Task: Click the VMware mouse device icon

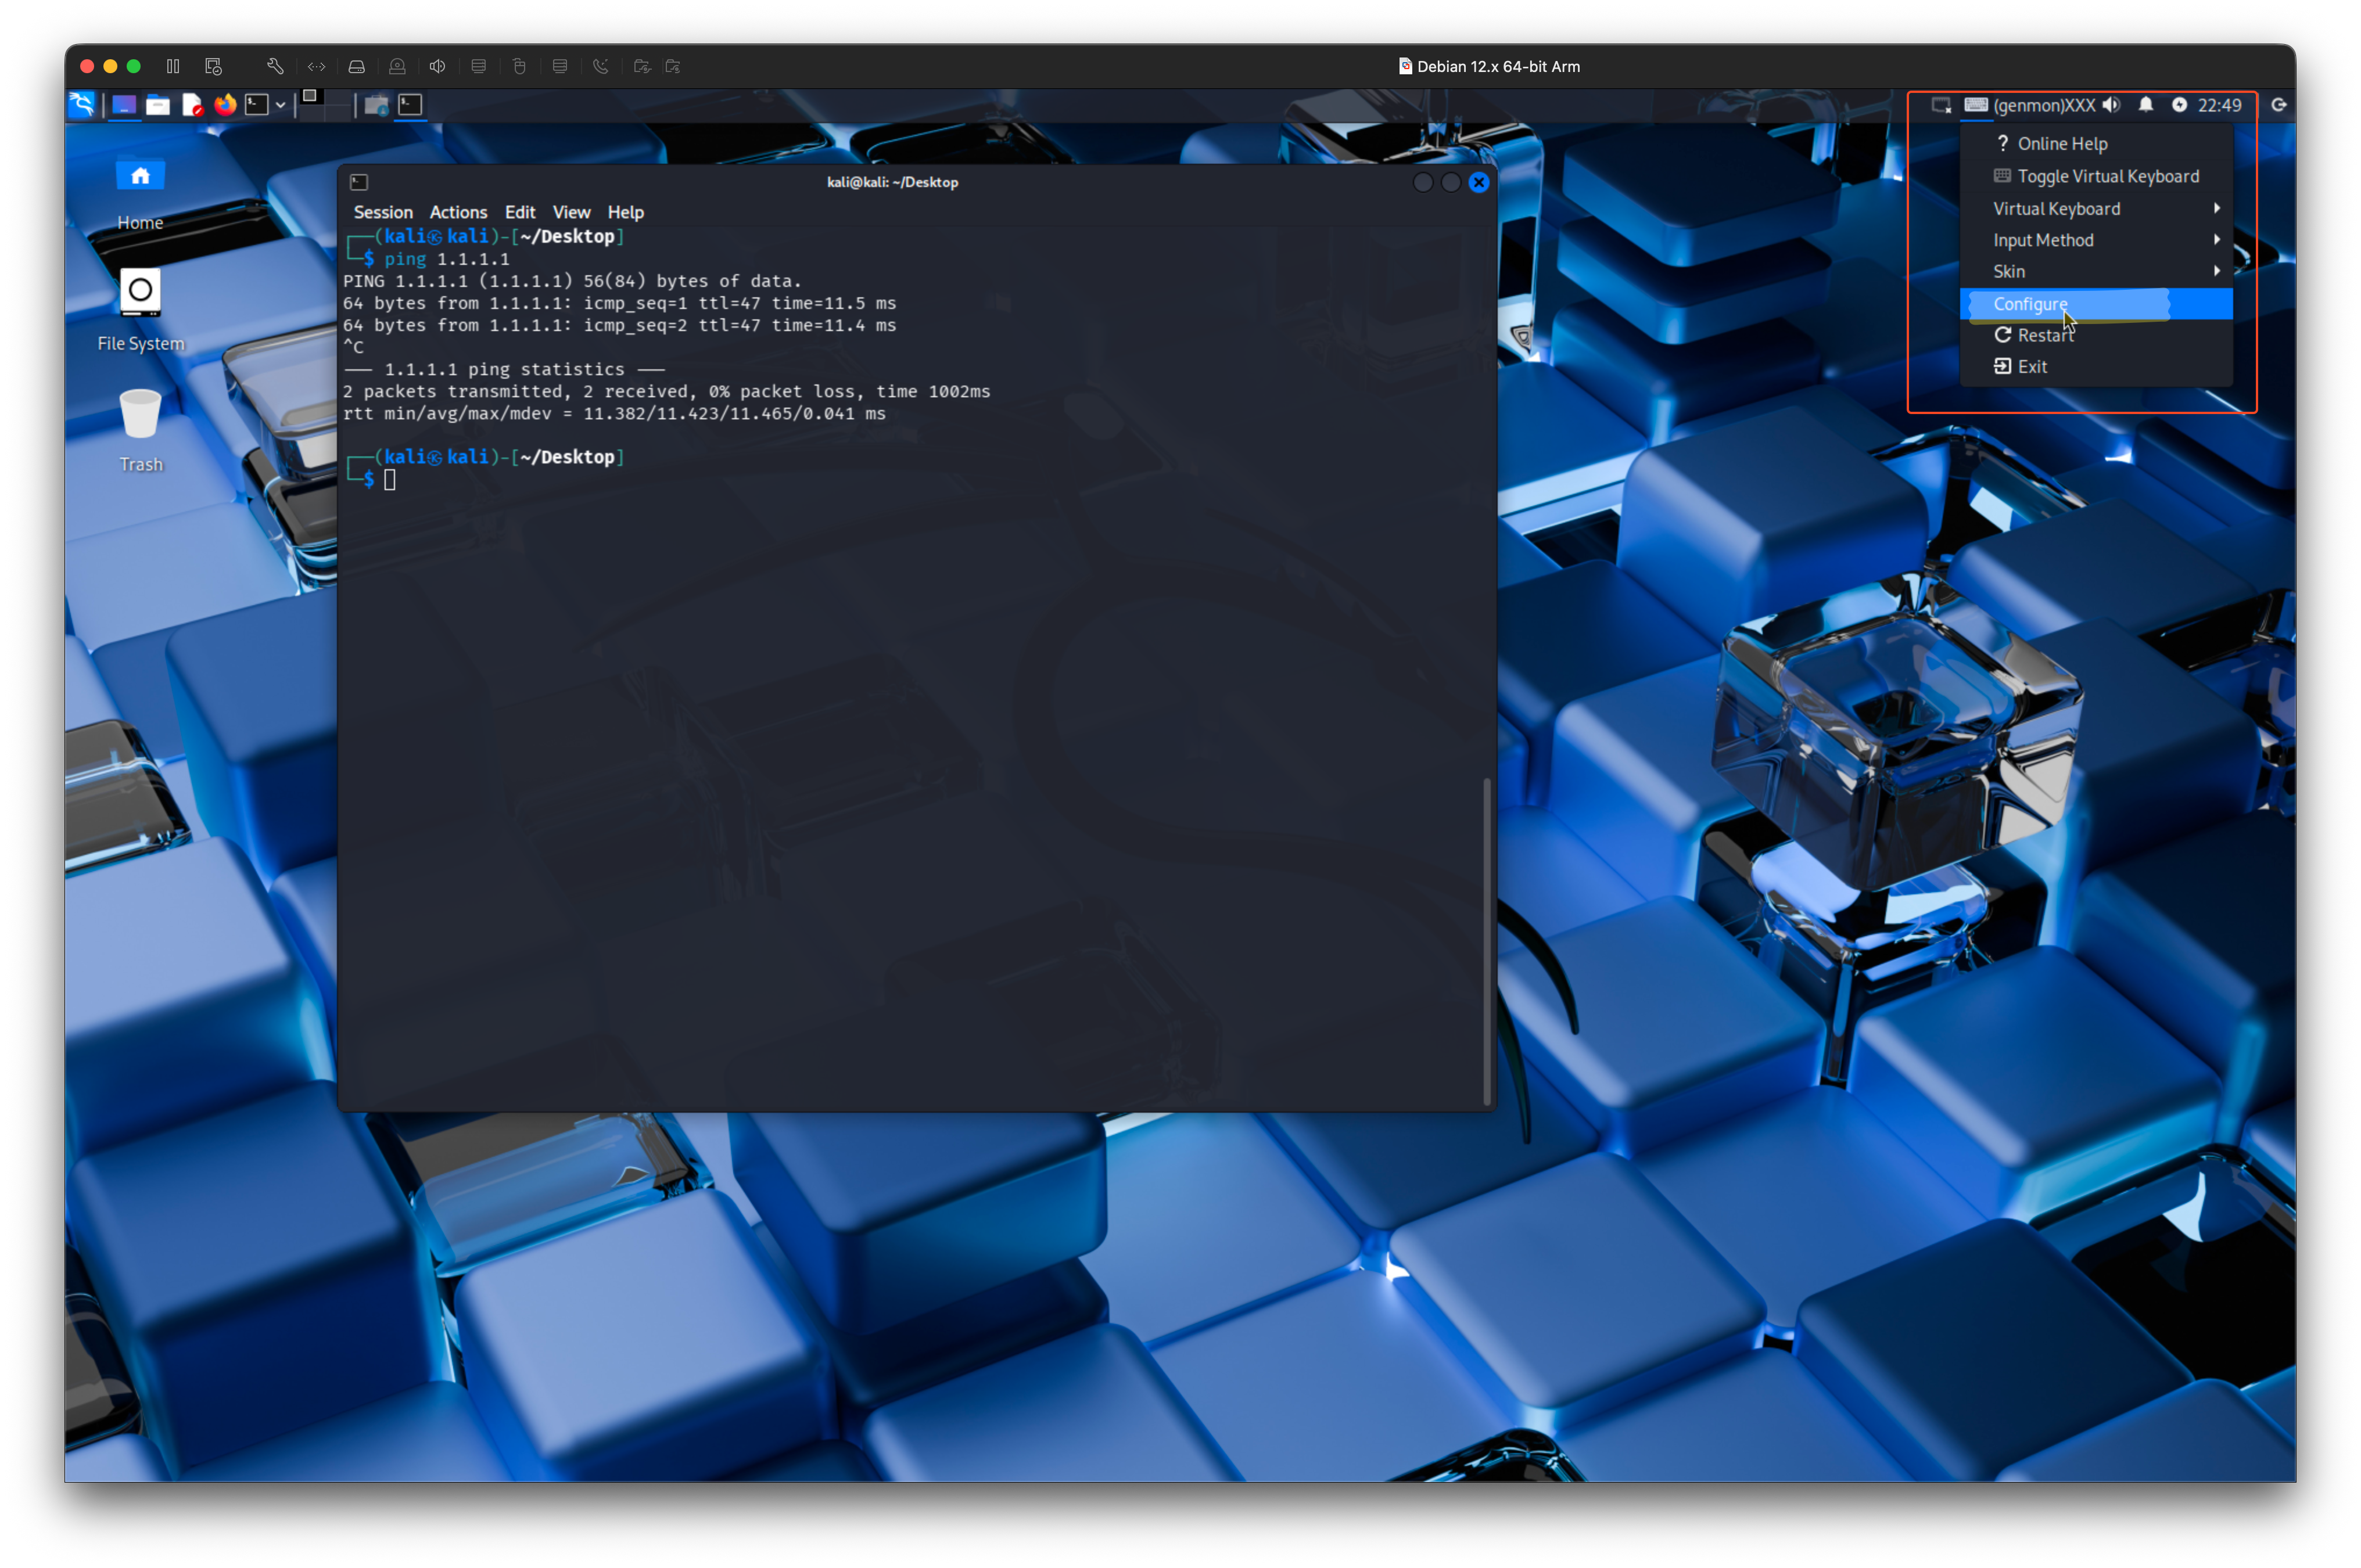Action: point(519,66)
